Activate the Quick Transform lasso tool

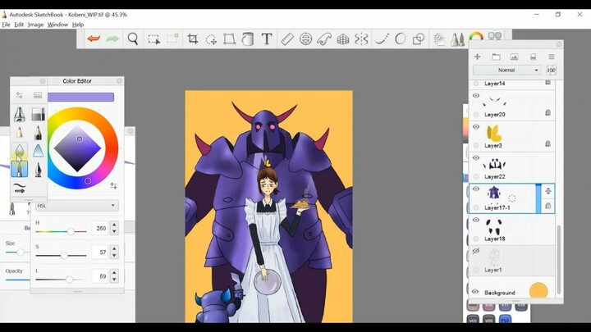tap(211, 39)
